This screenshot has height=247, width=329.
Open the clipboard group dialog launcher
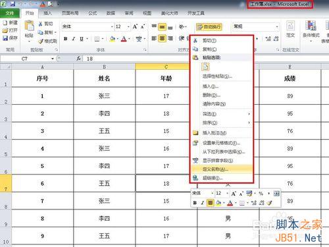point(57,50)
